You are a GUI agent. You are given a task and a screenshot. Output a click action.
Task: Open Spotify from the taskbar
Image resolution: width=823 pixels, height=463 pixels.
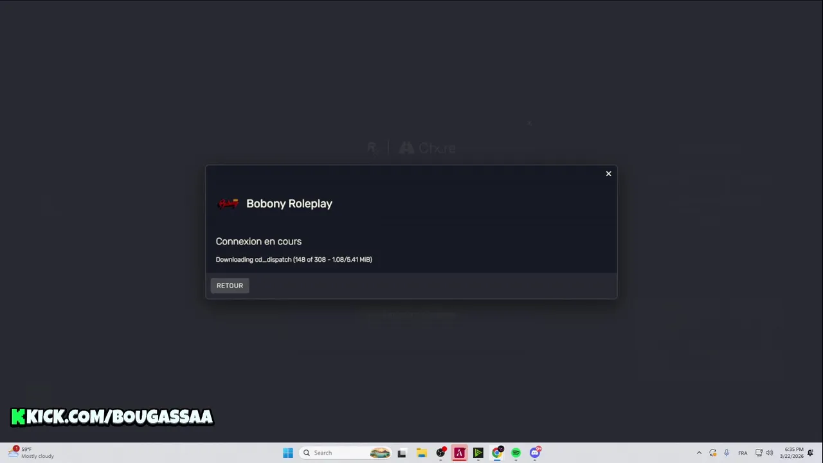tap(516, 453)
